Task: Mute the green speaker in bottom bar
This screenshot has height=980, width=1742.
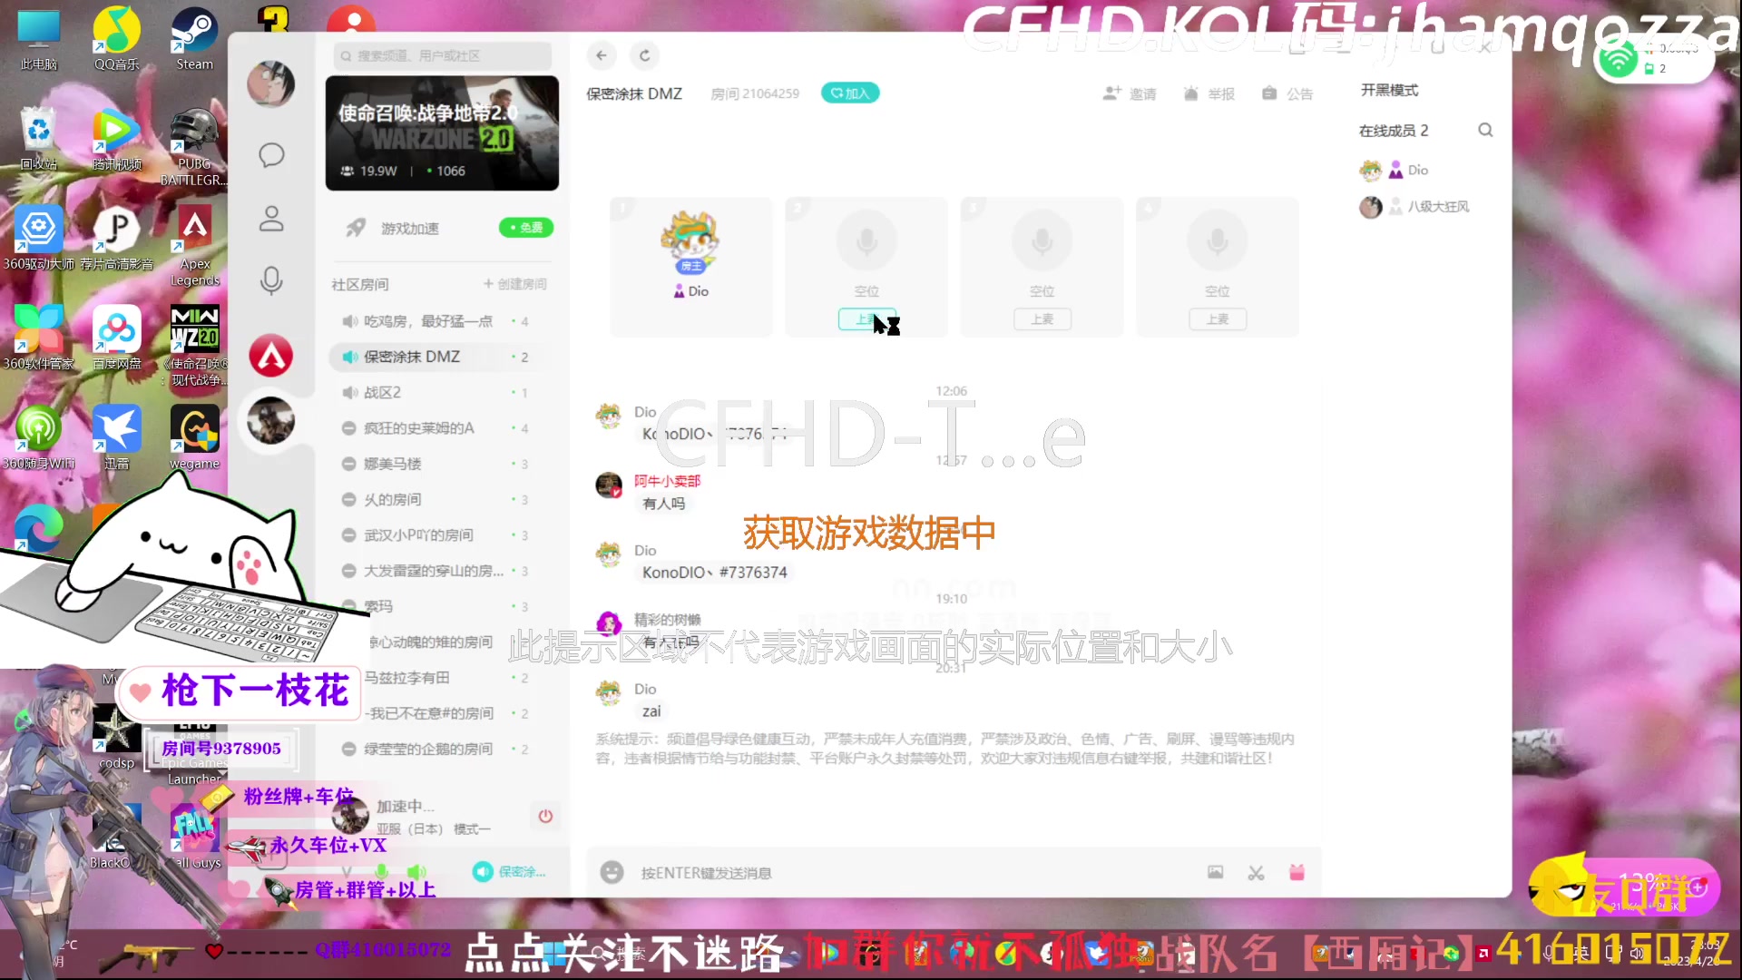Action: (x=416, y=872)
